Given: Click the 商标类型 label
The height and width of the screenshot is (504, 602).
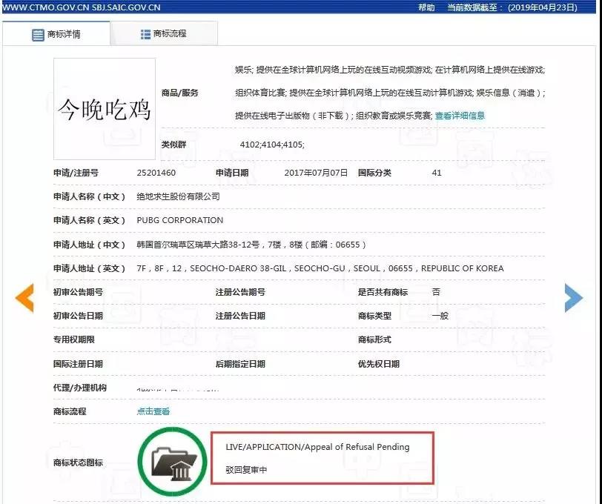Looking at the screenshot, I should (374, 316).
